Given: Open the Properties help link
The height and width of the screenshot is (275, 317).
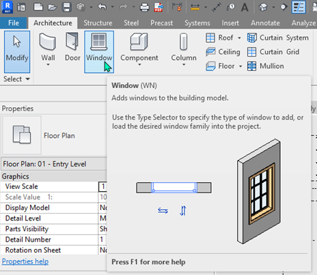Looking at the screenshot, I should pos(25,261).
